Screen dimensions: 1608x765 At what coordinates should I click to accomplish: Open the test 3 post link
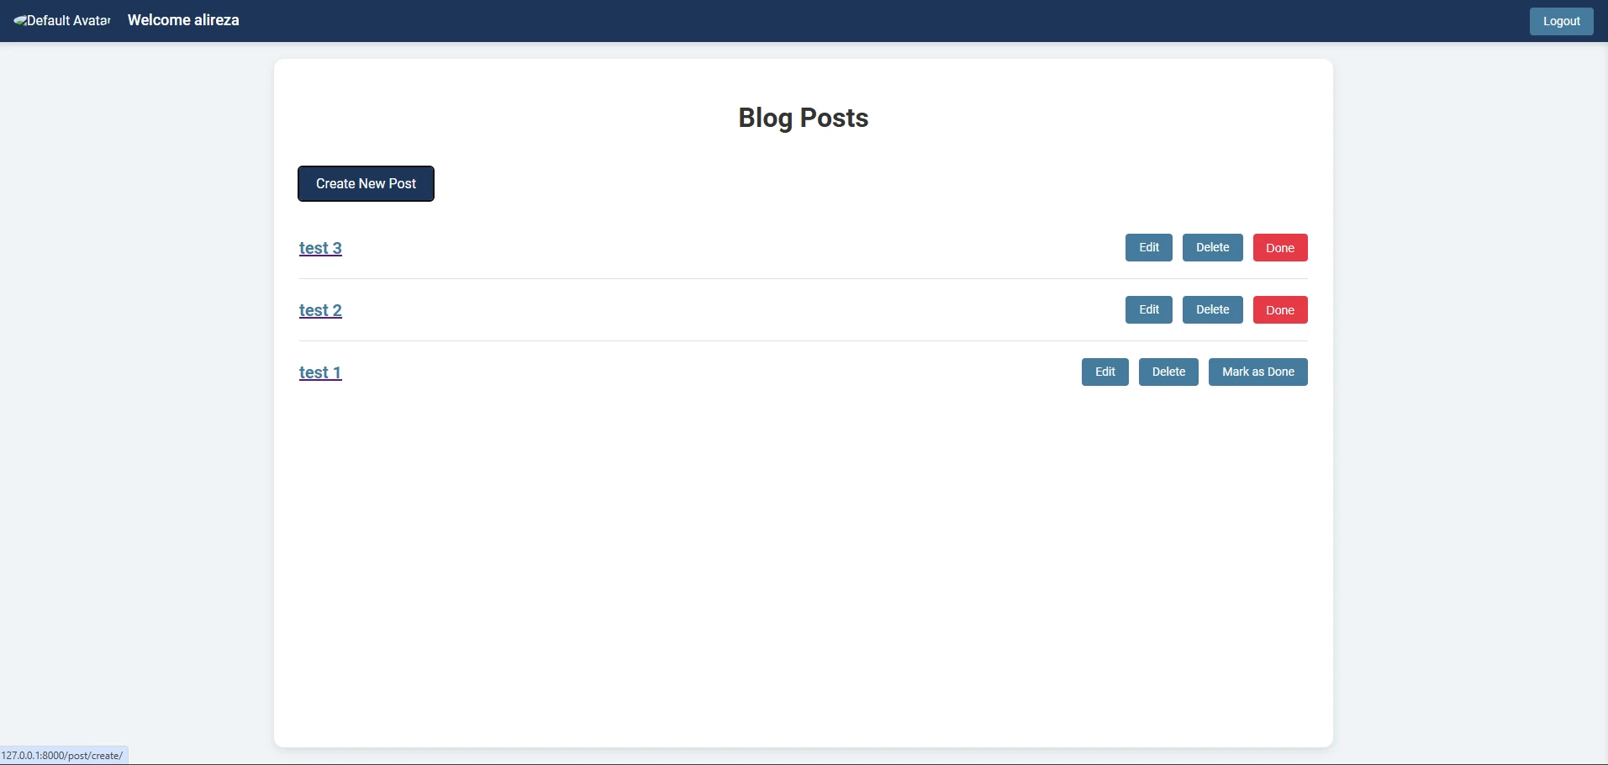[320, 248]
